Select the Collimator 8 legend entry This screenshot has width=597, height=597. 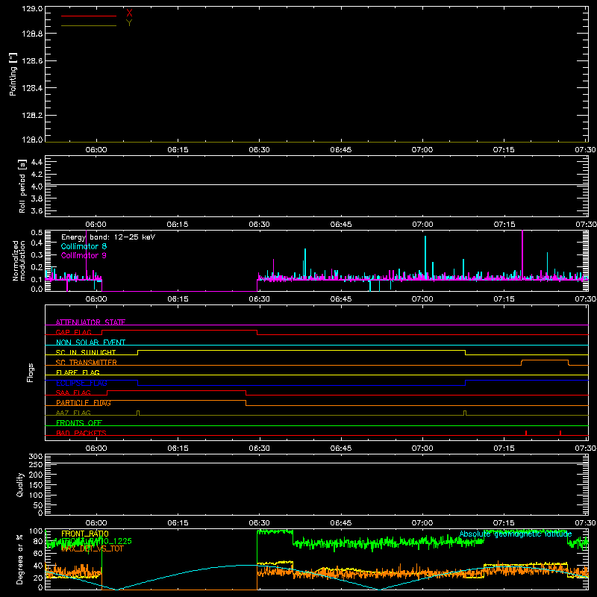pyautogui.click(x=84, y=246)
